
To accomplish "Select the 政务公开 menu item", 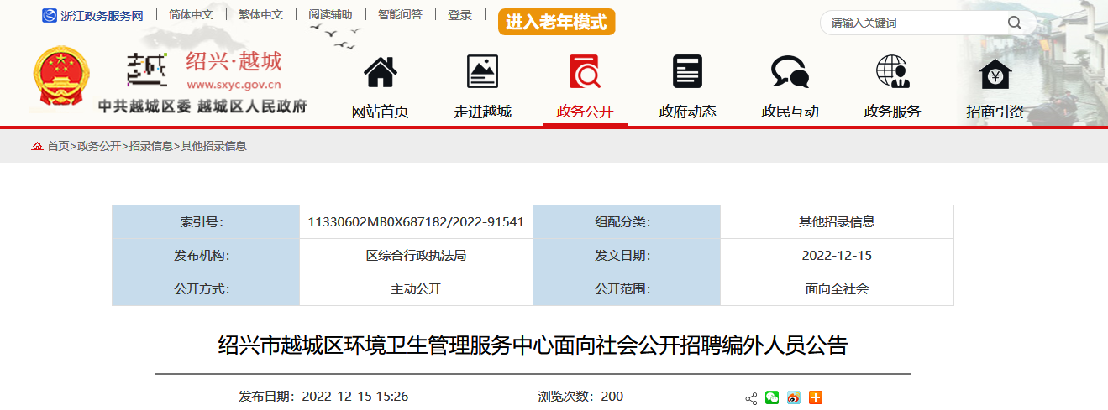I will (x=586, y=112).
